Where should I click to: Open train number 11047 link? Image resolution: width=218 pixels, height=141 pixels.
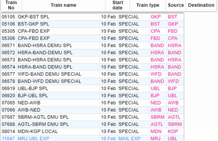pyautogui.click(x=8, y=138)
